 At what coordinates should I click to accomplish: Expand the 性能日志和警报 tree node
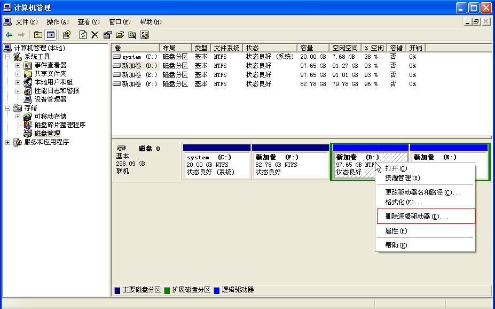(x=18, y=91)
